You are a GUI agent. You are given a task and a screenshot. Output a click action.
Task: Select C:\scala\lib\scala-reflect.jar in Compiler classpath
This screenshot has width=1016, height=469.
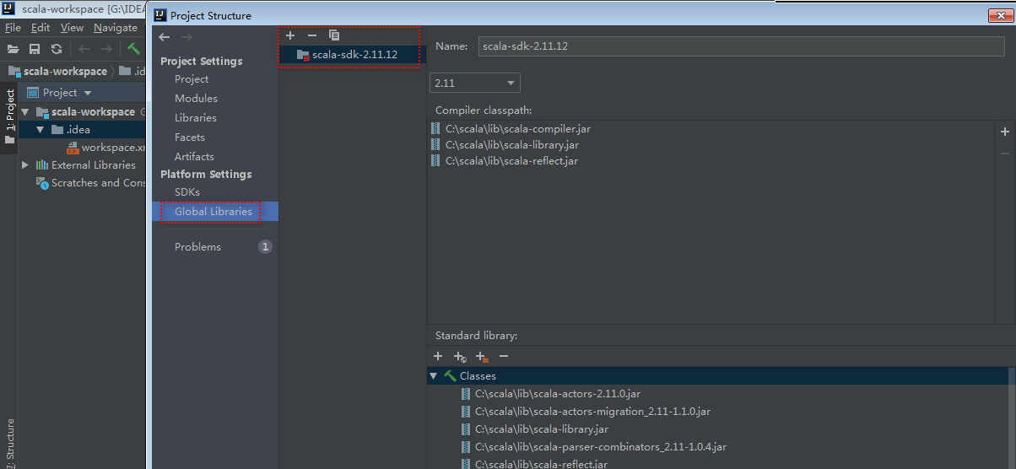[511, 161]
